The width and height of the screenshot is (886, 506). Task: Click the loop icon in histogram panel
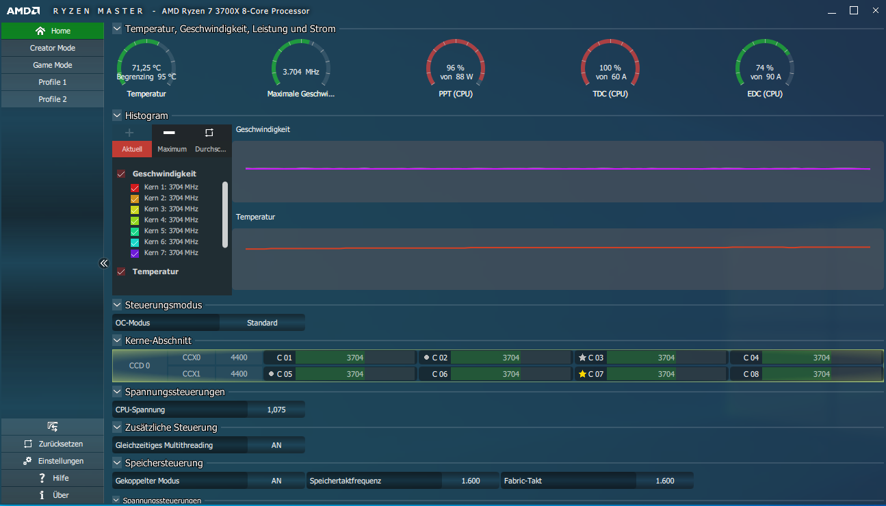[x=209, y=133]
